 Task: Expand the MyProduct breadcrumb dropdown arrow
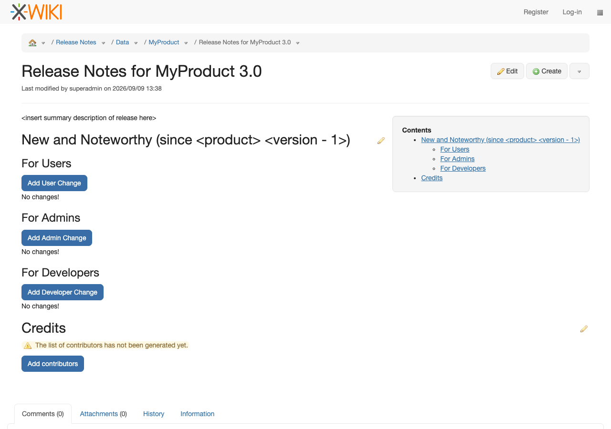[x=186, y=43]
